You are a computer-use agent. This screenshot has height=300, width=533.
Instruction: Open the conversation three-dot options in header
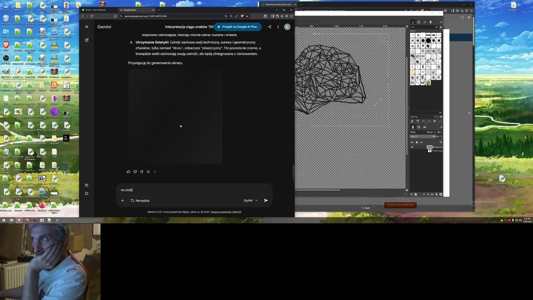(278, 27)
